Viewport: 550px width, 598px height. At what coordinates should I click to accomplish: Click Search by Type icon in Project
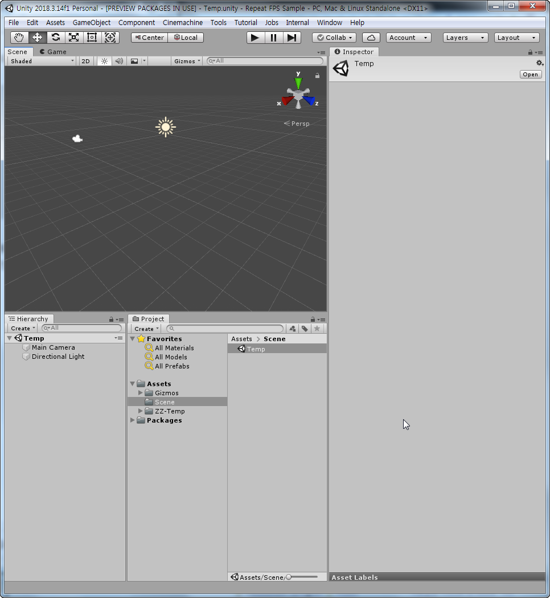292,329
